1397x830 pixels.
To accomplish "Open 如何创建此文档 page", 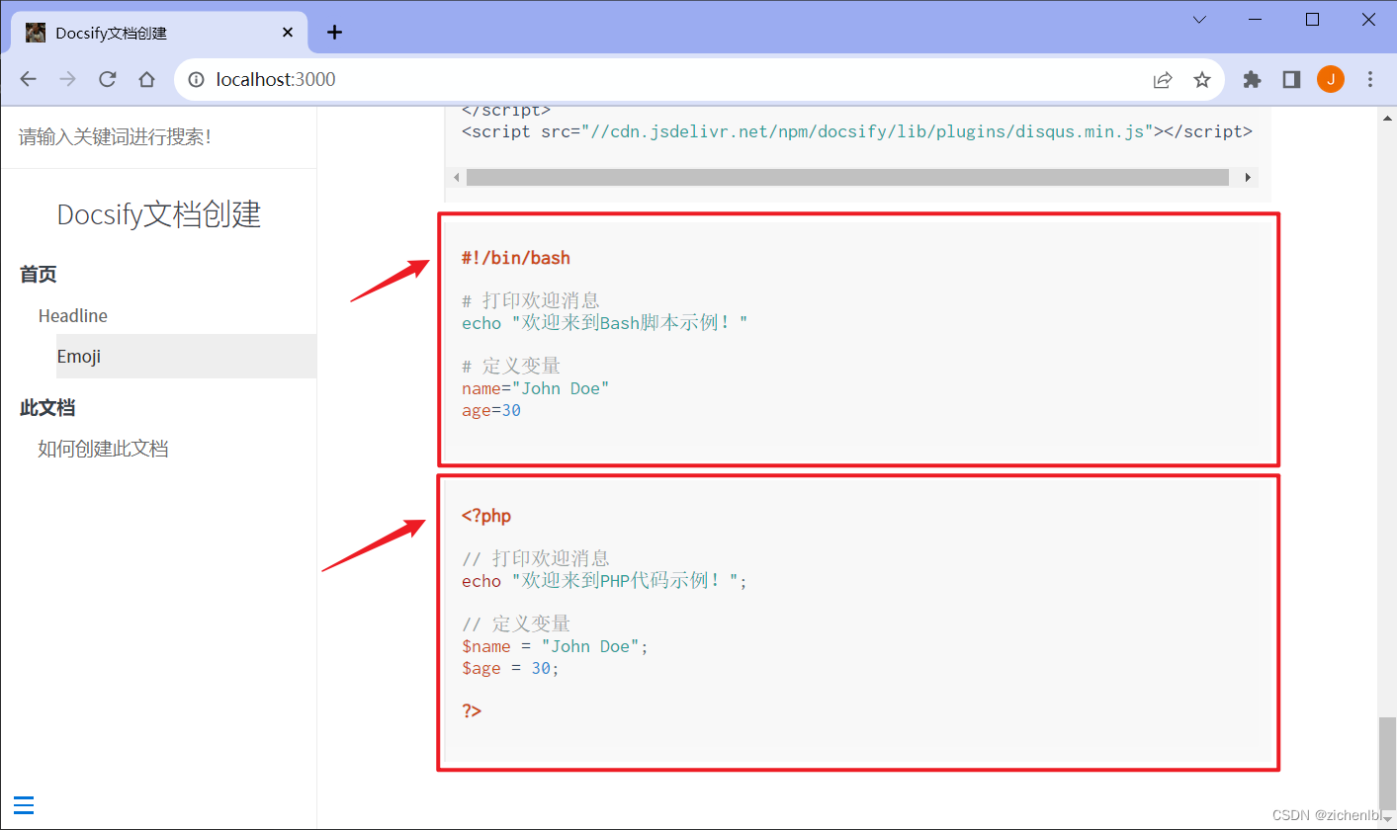I will coord(103,449).
